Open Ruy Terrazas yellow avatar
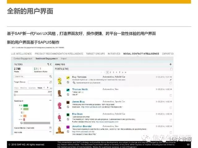Viewport: 198px width, 148px height. tap(59, 81)
